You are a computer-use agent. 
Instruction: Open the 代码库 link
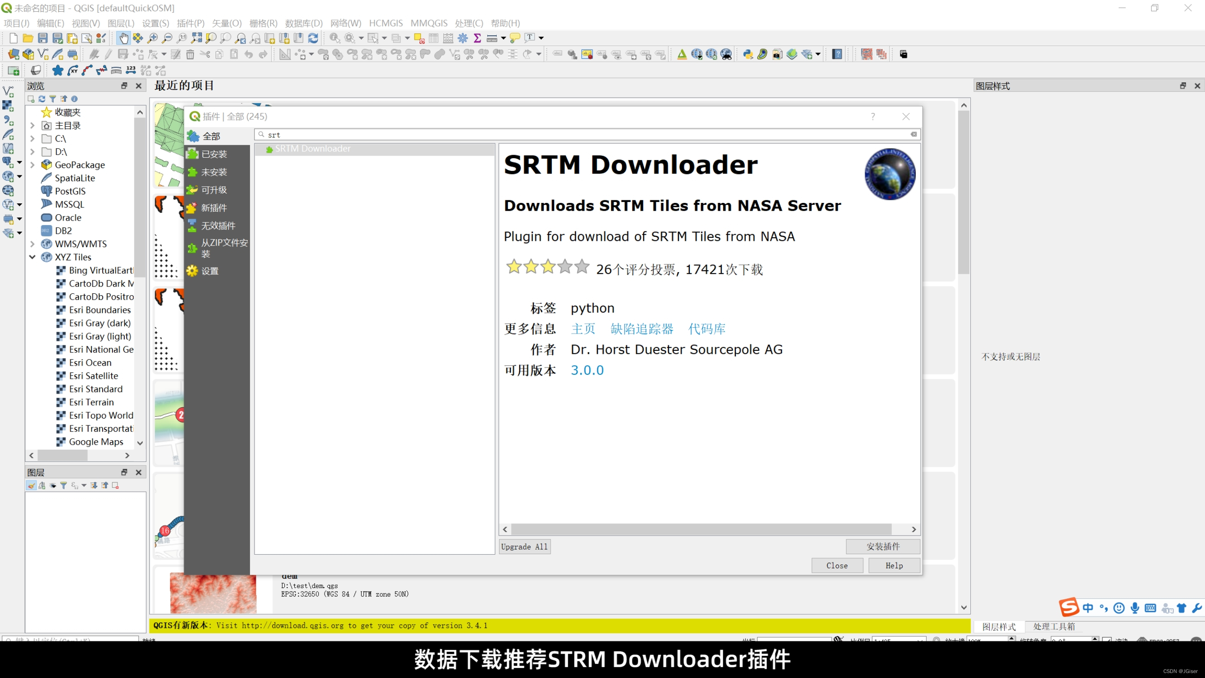tap(707, 329)
